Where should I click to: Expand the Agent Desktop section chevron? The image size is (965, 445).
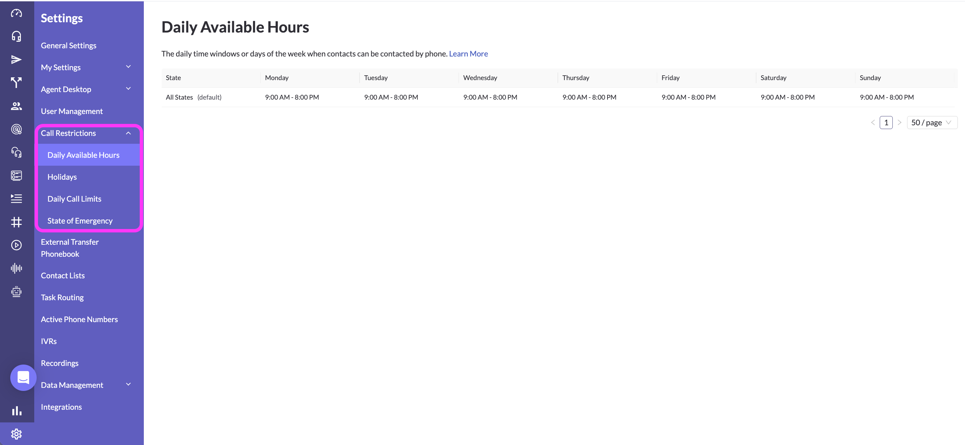point(128,89)
